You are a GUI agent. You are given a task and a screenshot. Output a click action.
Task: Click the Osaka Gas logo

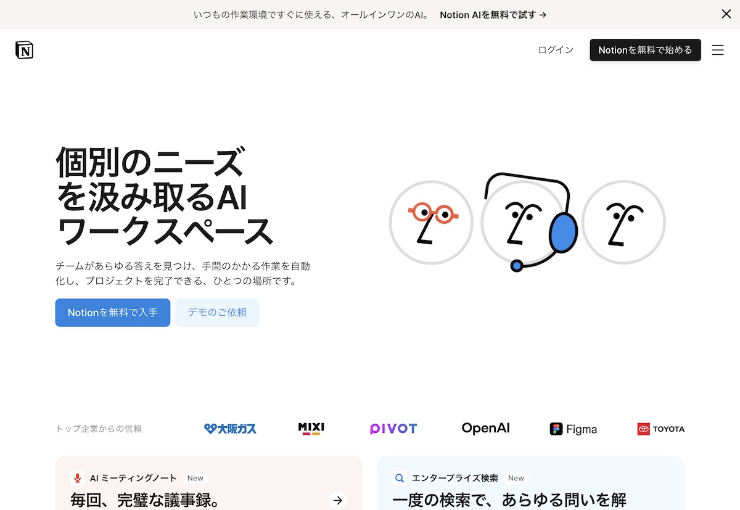[x=230, y=429]
